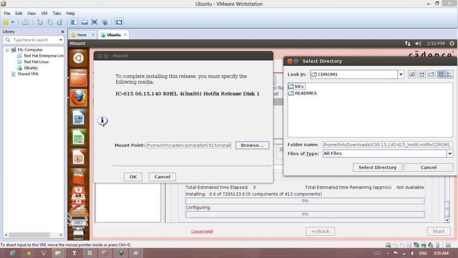The height and width of the screenshot is (258, 458).
Task: Click the Unity mode toolbar icon
Action: pos(105,22)
